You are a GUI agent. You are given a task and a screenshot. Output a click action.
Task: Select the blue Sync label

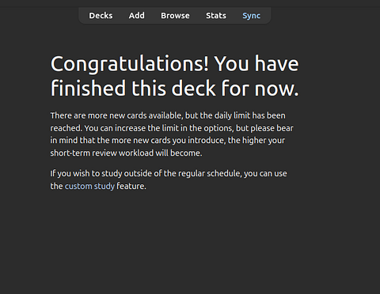pos(251,16)
